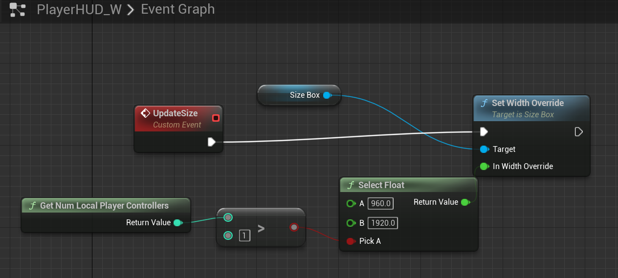618x278 pixels.
Task: Click the function icon on Set Width Override
Action: [484, 103]
